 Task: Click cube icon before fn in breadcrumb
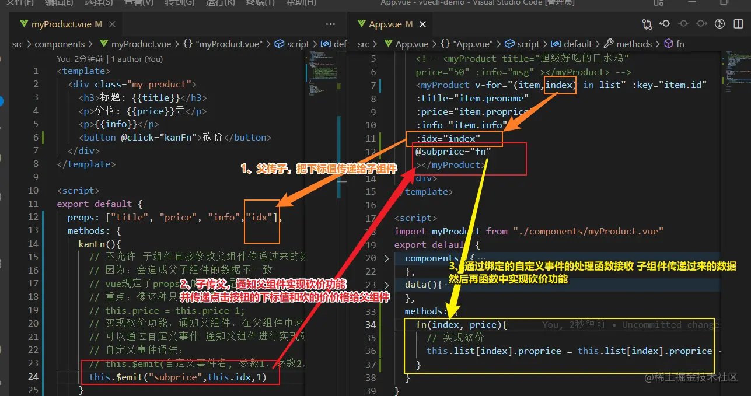pos(669,44)
